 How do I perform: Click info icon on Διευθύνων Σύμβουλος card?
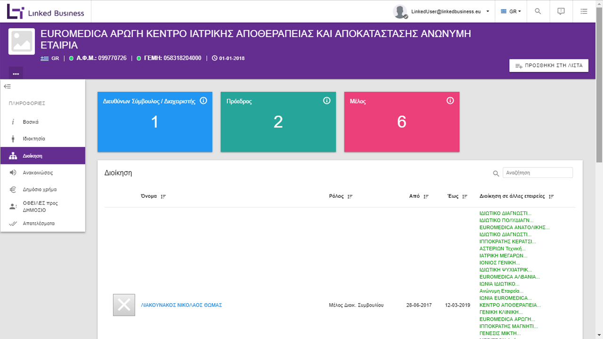(x=204, y=101)
